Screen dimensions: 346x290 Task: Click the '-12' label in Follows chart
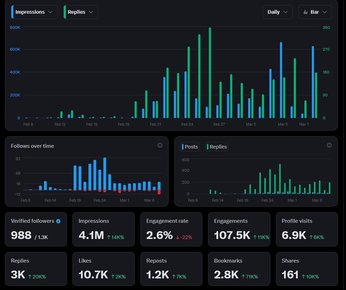click(x=18, y=194)
